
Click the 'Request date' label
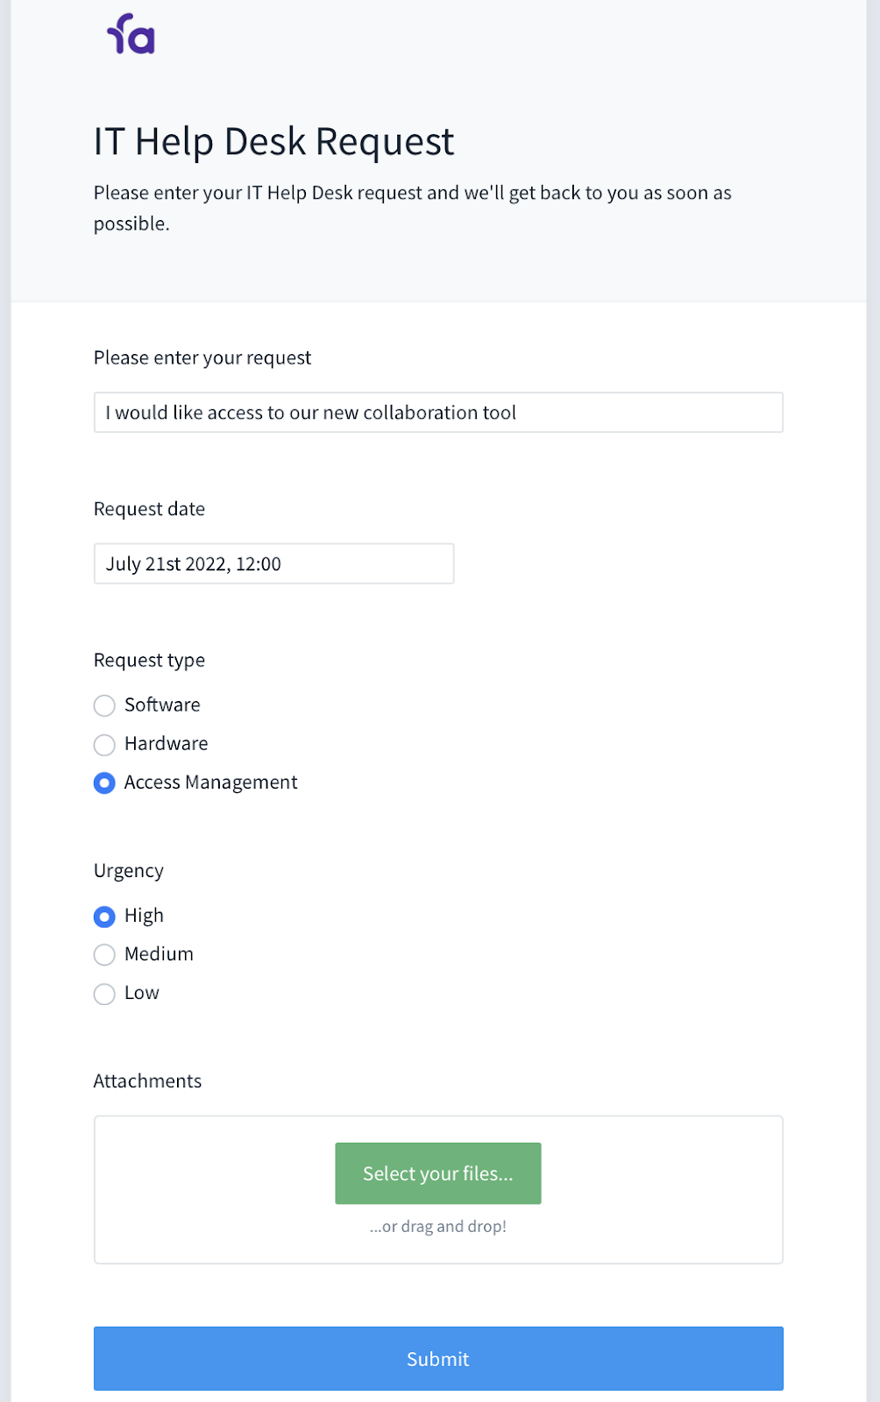[149, 509]
